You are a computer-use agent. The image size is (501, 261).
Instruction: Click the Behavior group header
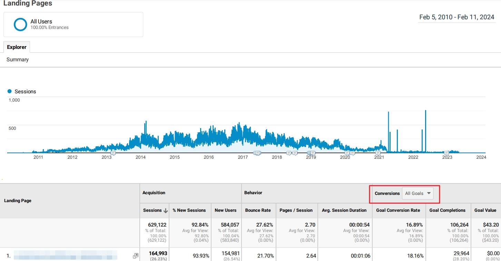click(253, 193)
